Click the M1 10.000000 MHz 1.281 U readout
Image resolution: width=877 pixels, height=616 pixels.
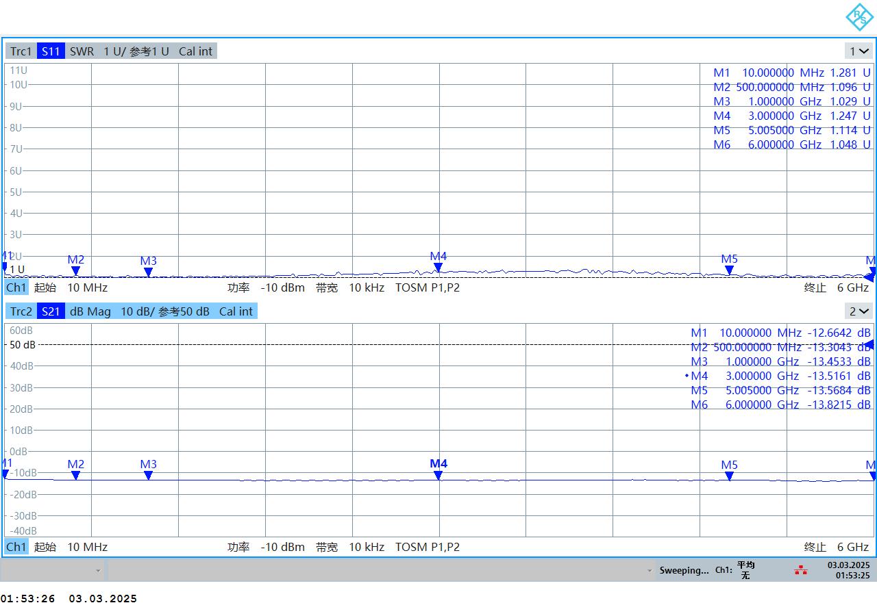792,73
